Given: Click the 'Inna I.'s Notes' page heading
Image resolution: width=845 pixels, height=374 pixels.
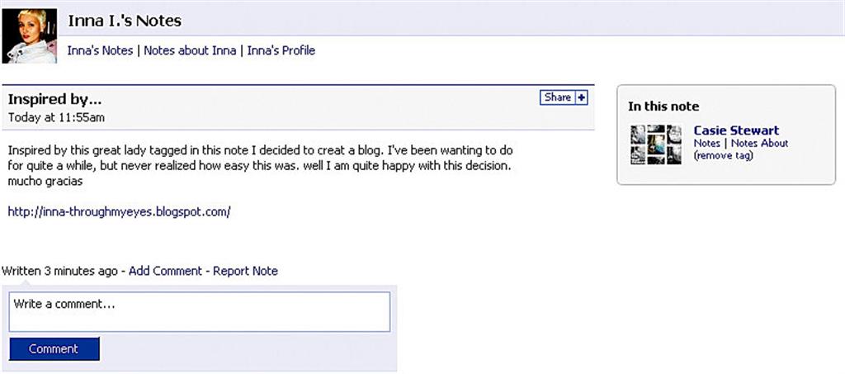Looking at the screenshot, I should click(125, 21).
